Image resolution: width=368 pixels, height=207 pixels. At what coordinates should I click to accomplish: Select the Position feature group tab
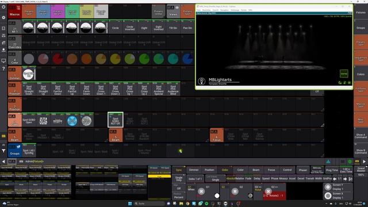[x=209, y=170]
